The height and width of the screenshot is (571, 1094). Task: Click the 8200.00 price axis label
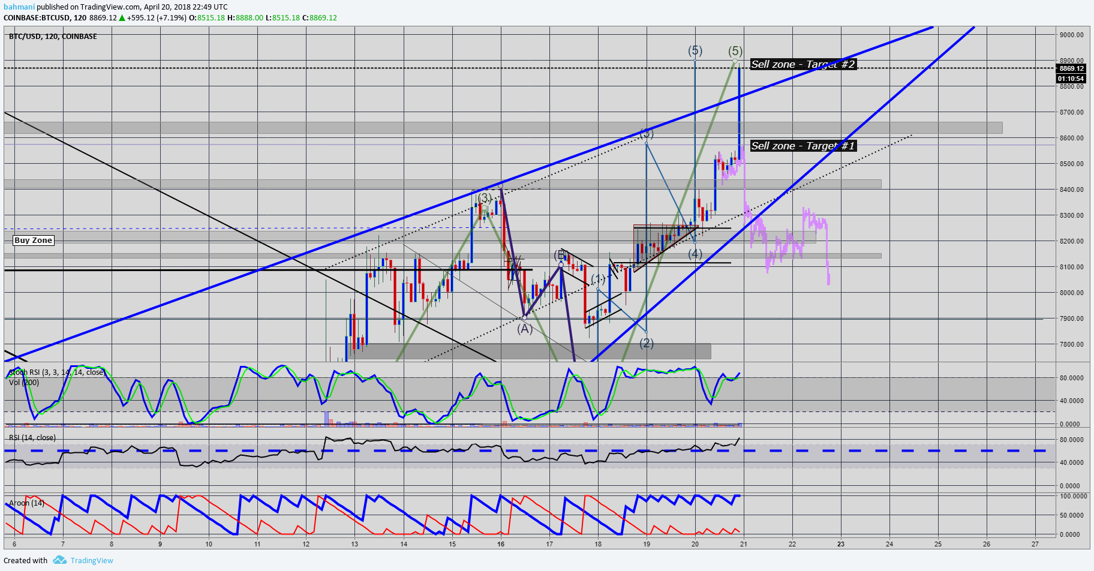1071,241
